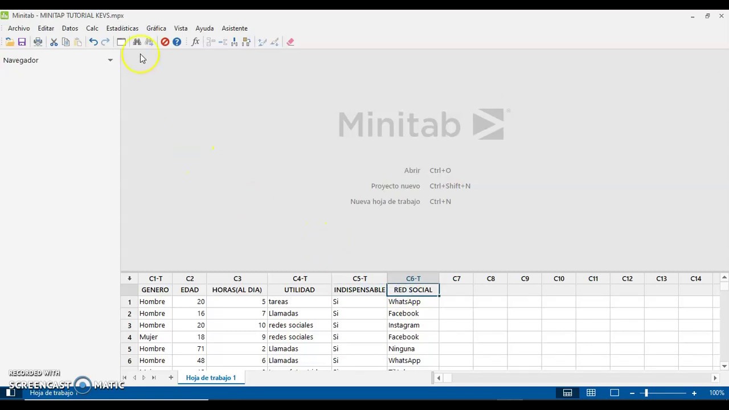Open help with the blue question icon
This screenshot has width=729, height=410.
coord(177,42)
